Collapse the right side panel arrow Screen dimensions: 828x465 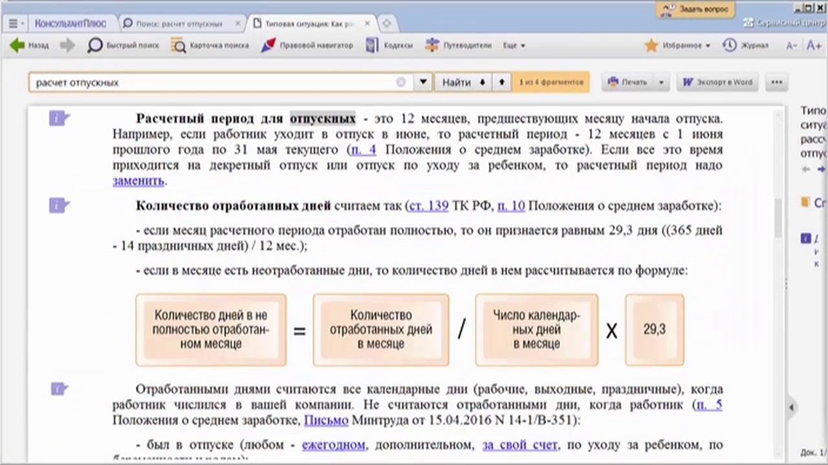[x=792, y=408]
